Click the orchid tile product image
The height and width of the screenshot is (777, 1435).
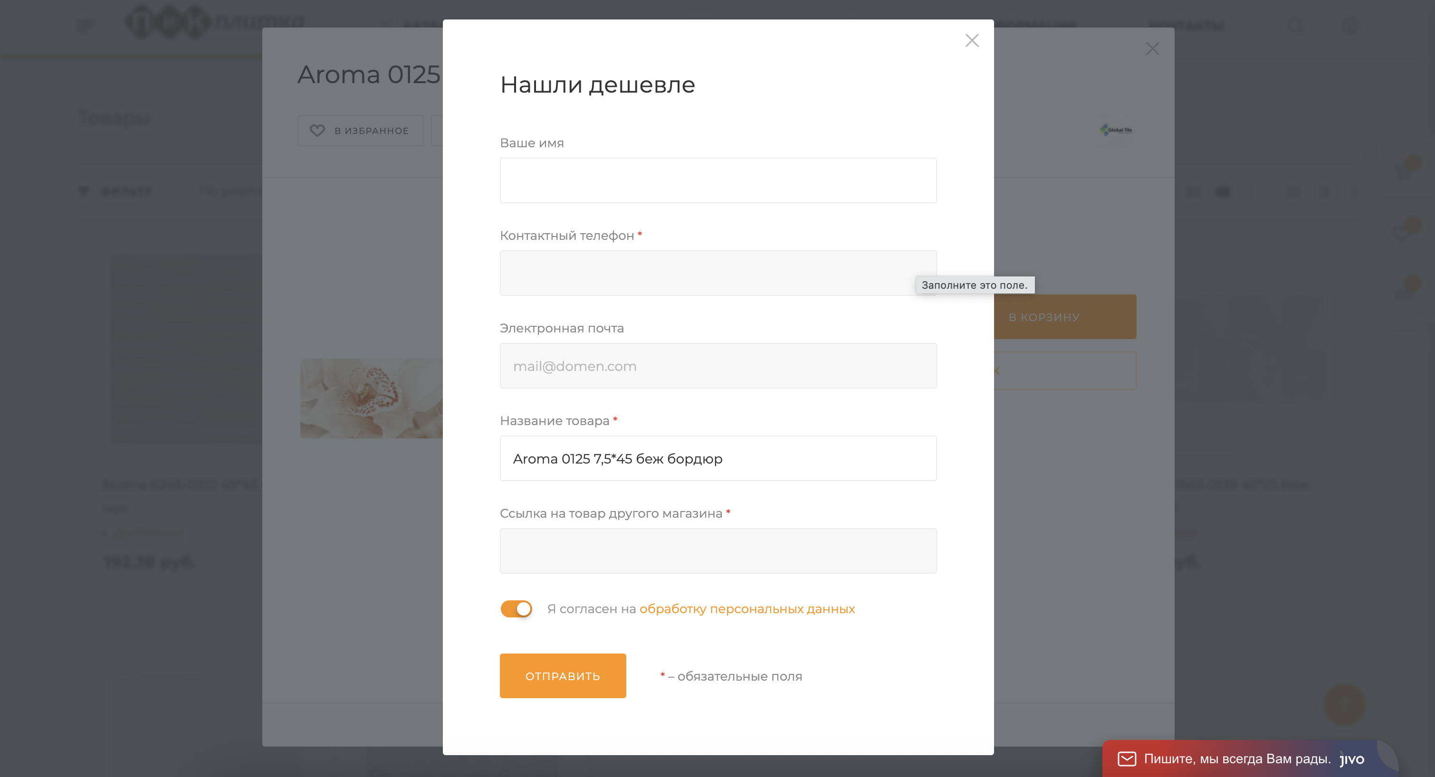[x=371, y=398]
